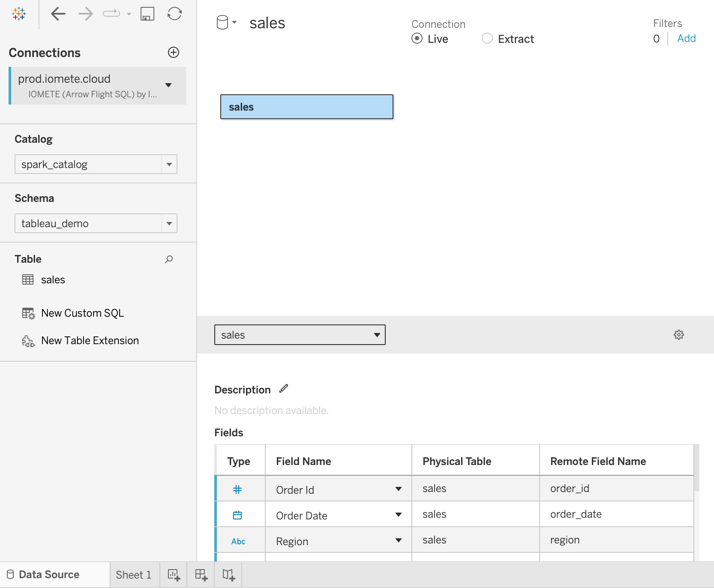Select the sales table box on canvas
The width and height of the screenshot is (714, 588).
(x=307, y=107)
